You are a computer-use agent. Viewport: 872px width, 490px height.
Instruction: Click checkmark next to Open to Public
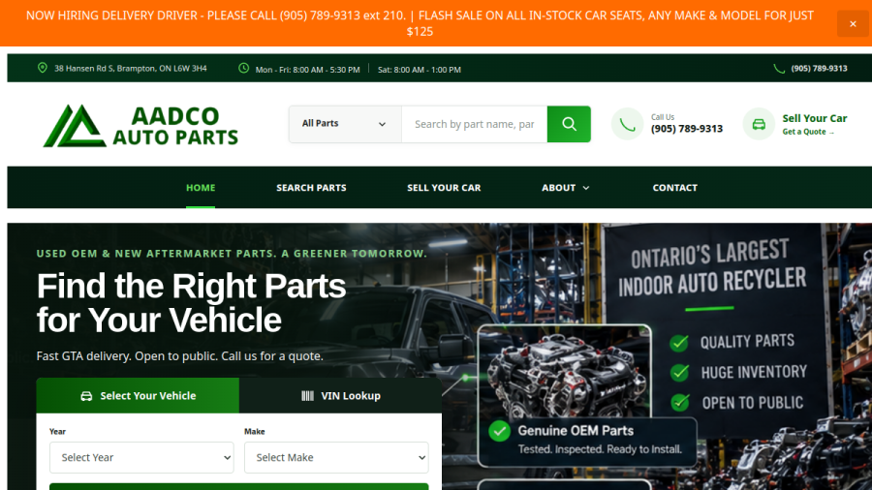pyautogui.click(x=679, y=402)
